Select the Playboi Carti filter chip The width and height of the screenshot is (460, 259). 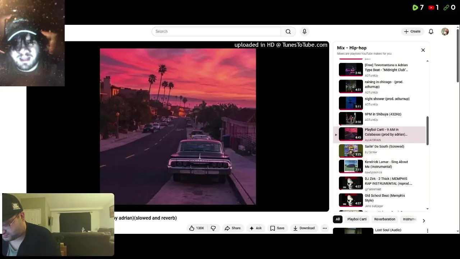pos(357,219)
